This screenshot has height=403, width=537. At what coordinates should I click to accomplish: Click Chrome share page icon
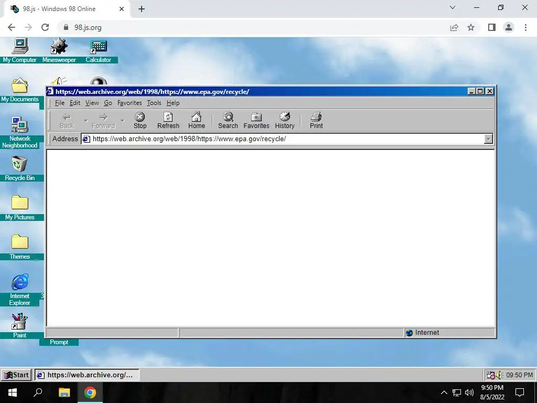[x=454, y=27]
